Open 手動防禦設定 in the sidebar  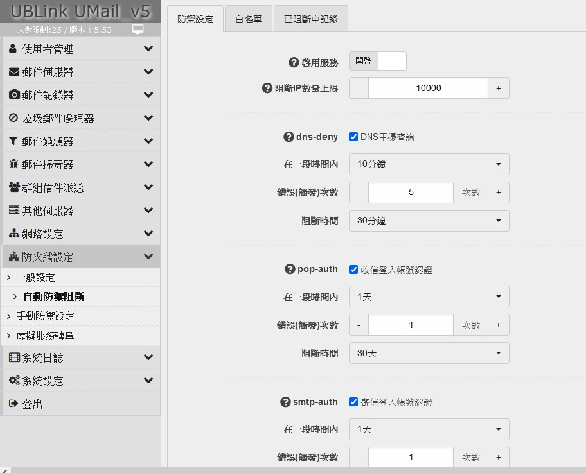tap(45, 316)
